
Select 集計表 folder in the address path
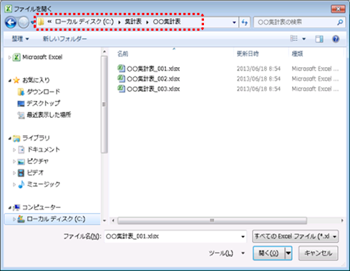133,21
